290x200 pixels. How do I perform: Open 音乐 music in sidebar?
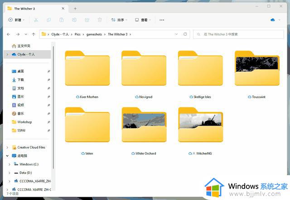[20, 114]
